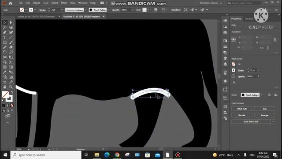Open Essentials Classic workspace switcher
Viewport: 282px width, 159px height.
211,3
